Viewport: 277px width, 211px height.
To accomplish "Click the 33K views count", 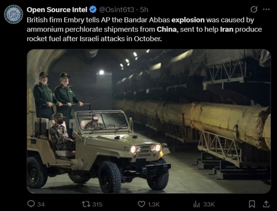I will pos(209,204).
